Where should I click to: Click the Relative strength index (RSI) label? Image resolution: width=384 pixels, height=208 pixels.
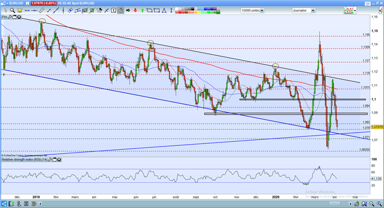pyautogui.click(x=24, y=160)
